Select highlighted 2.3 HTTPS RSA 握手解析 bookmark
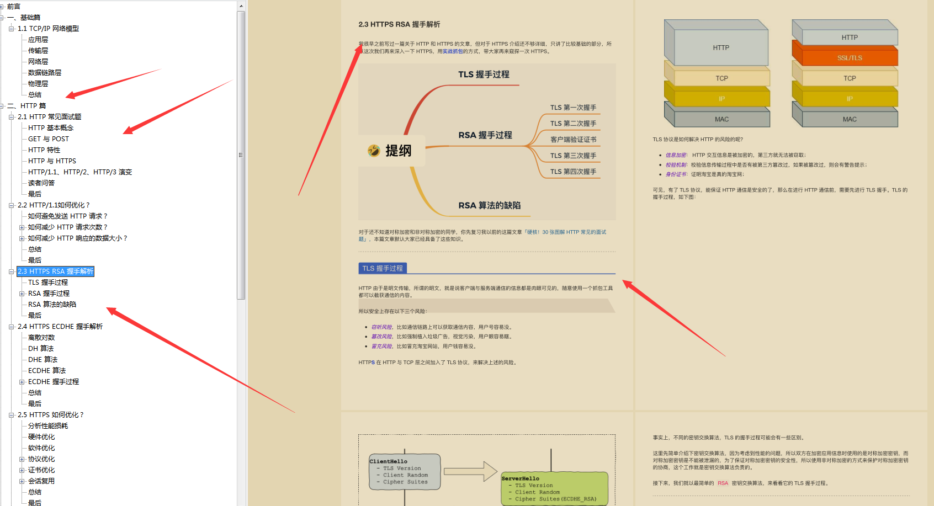The image size is (934, 506). tap(55, 271)
